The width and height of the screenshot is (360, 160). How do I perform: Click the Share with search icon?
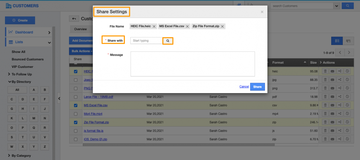168,41
